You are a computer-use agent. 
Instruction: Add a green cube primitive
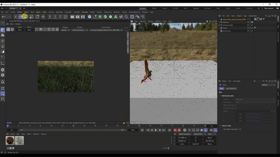[105, 17]
